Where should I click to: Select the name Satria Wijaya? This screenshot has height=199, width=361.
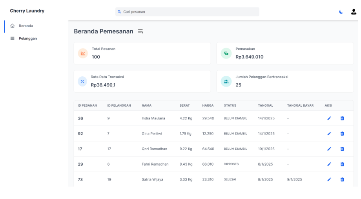(152, 179)
